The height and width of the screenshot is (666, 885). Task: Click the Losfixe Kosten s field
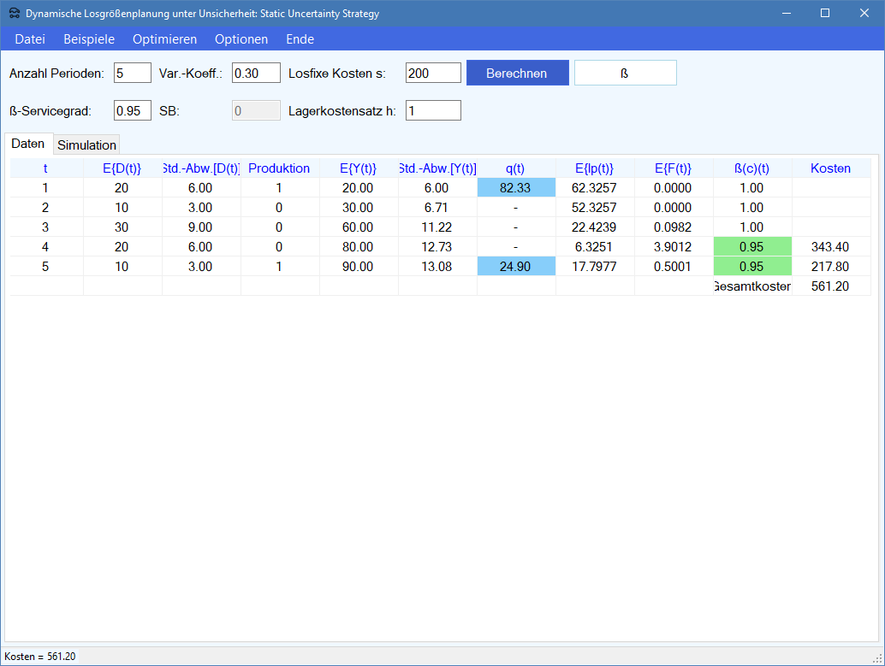pos(433,74)
